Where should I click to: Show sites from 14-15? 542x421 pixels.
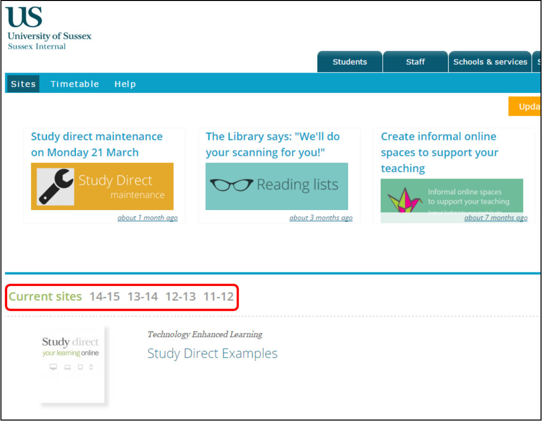pyautogui.click(x=105, y=297)
